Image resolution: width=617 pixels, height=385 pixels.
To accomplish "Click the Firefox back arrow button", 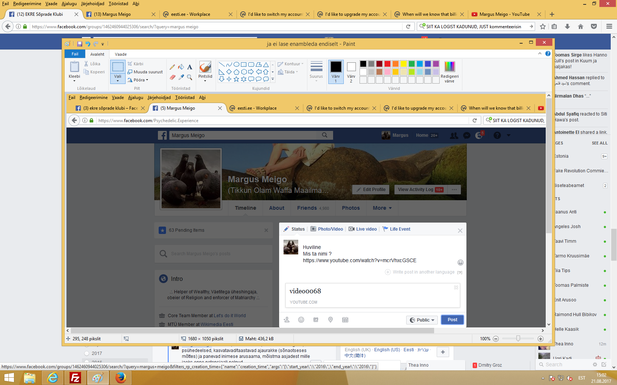I will [8, 26].
